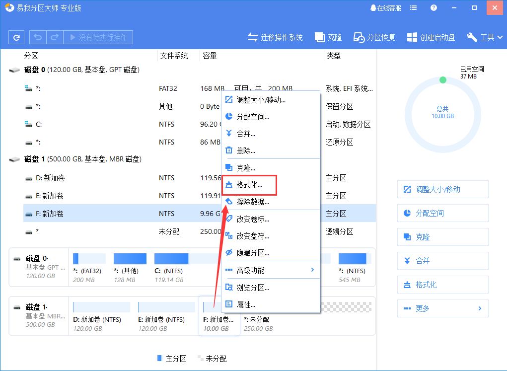This screenshot has width=507, height=371.
Task: Choose Delete (删除) from context menu
Action: pyautogui.click(x=246, y=150)
